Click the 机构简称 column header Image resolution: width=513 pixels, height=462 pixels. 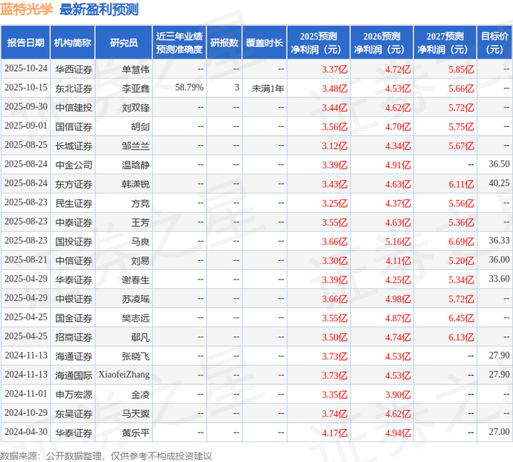[x=73, y=43]
